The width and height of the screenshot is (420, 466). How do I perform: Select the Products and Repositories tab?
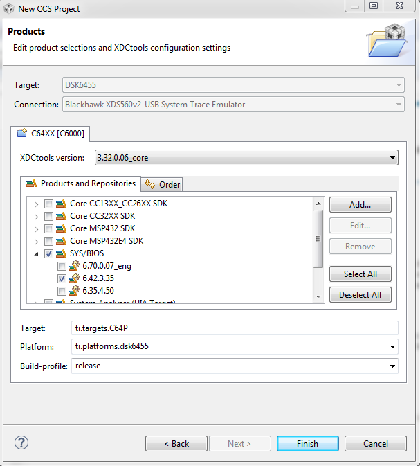click(81, 183)
